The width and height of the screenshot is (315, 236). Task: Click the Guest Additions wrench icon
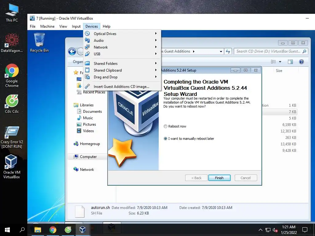tap(87, 86)
